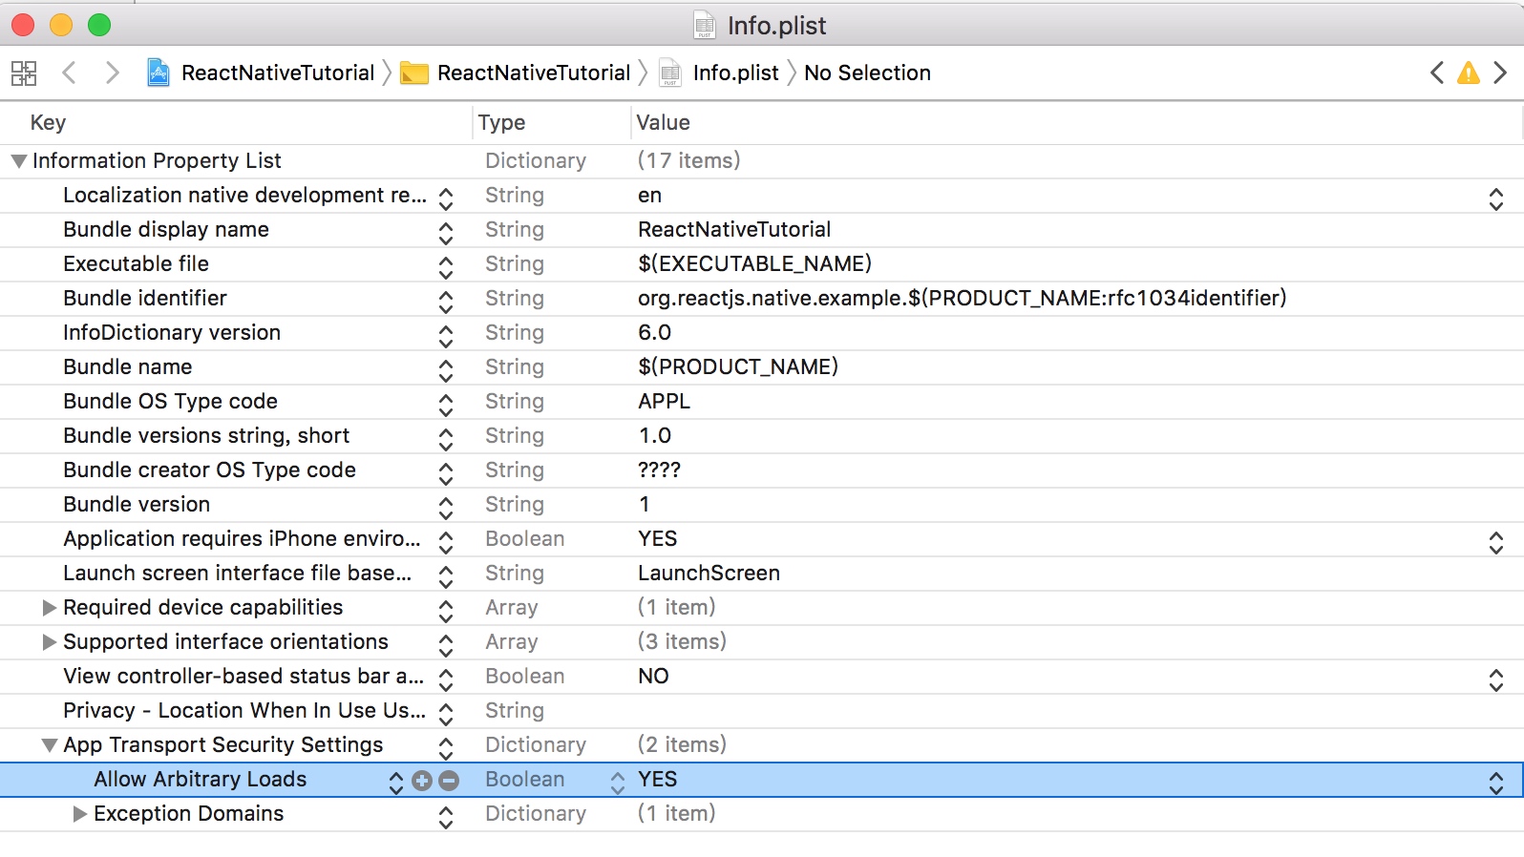Image resolution: width=1524 pixels, height=857 pixels.
Task: Sort by the Key column header
Action: coord(48,122)
